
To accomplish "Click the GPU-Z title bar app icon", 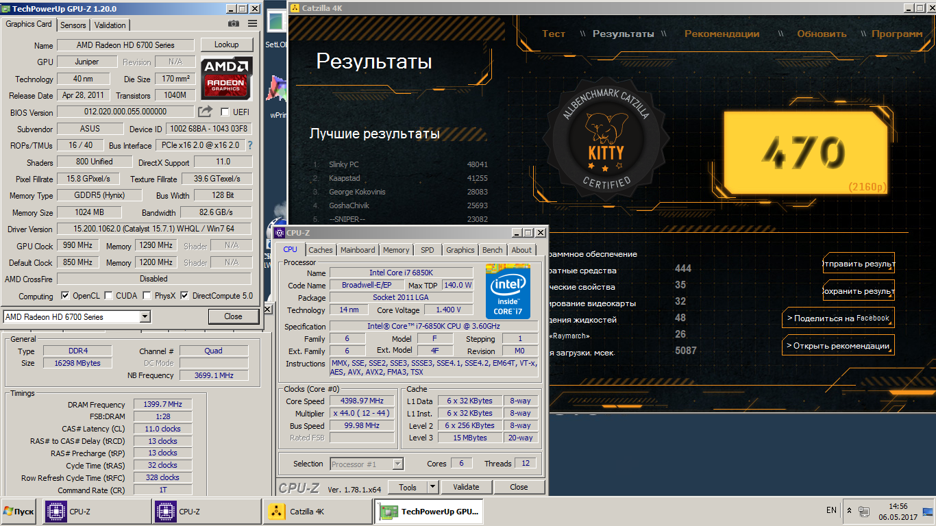I will pos(6,8).
